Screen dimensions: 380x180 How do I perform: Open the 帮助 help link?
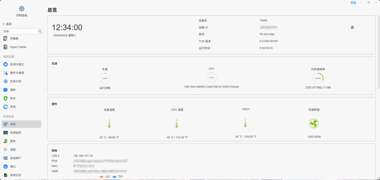coord(353,3)
